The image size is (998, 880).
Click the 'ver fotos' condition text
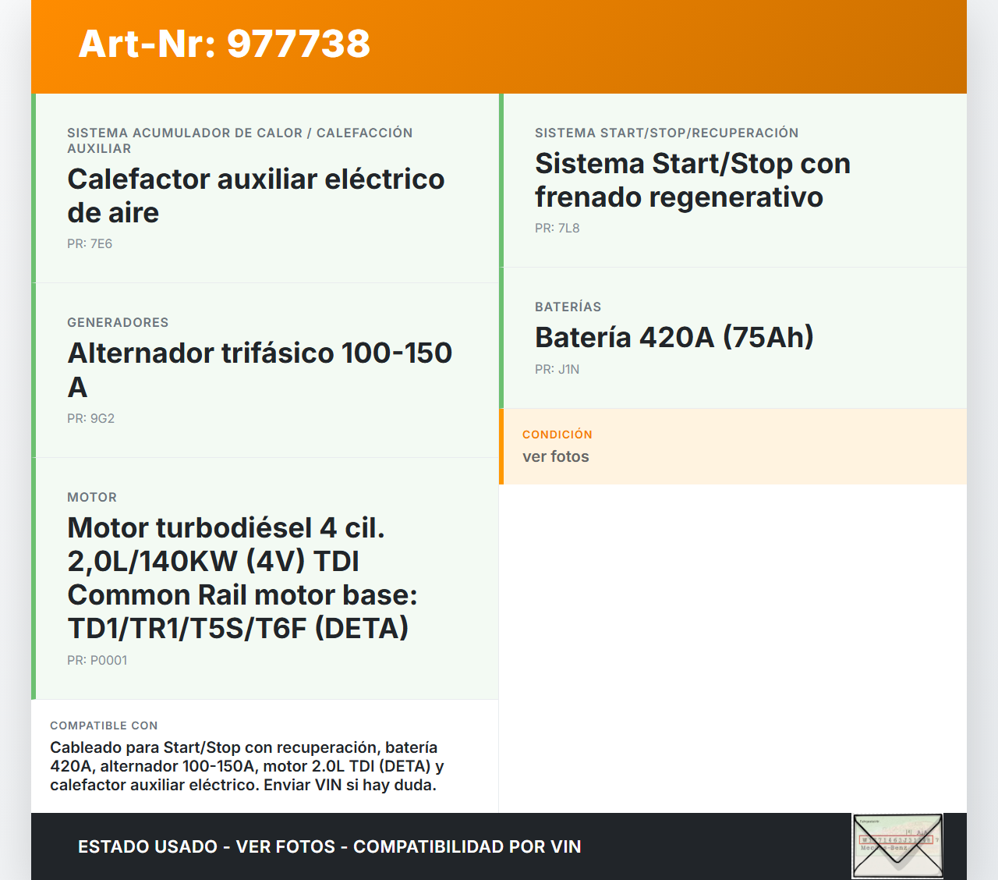pos(556,457)
